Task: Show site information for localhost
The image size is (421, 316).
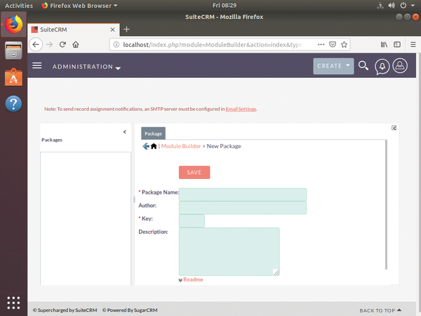Action: coord(116,45)
